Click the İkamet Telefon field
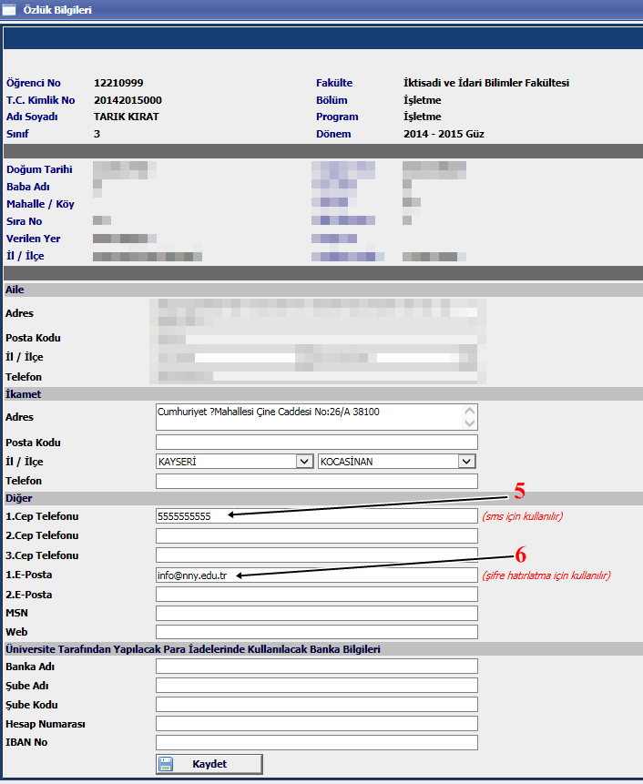The width and height of the screenshot is (643, 784). point(316,481)
